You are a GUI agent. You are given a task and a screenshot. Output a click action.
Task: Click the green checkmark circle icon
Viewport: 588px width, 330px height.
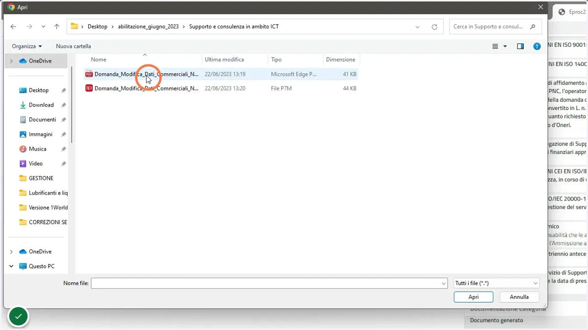tap(18, 317)
